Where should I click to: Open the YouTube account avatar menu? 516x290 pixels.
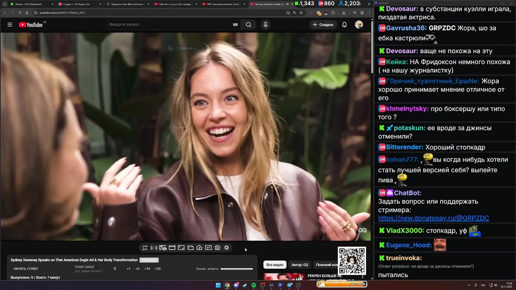(359, 25)
